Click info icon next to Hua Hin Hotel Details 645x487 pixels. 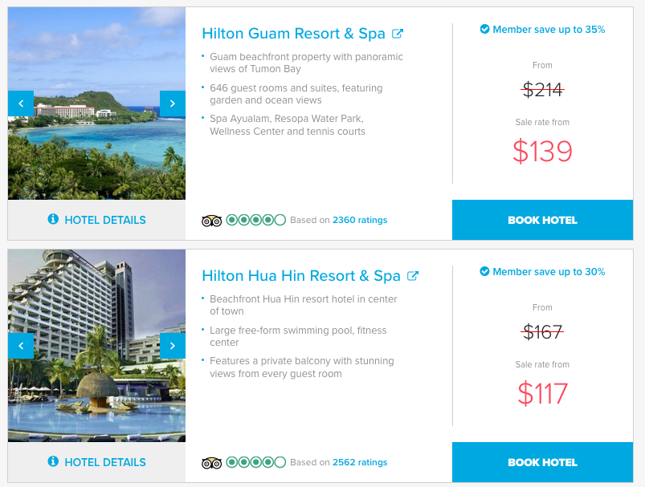pyautogui.click(x=53, y=461)
